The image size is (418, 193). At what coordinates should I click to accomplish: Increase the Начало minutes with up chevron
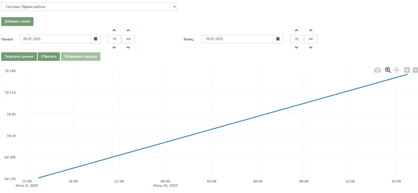[128, 30]
